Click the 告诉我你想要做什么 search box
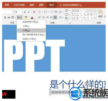108x101 pixels. (71, 5)
